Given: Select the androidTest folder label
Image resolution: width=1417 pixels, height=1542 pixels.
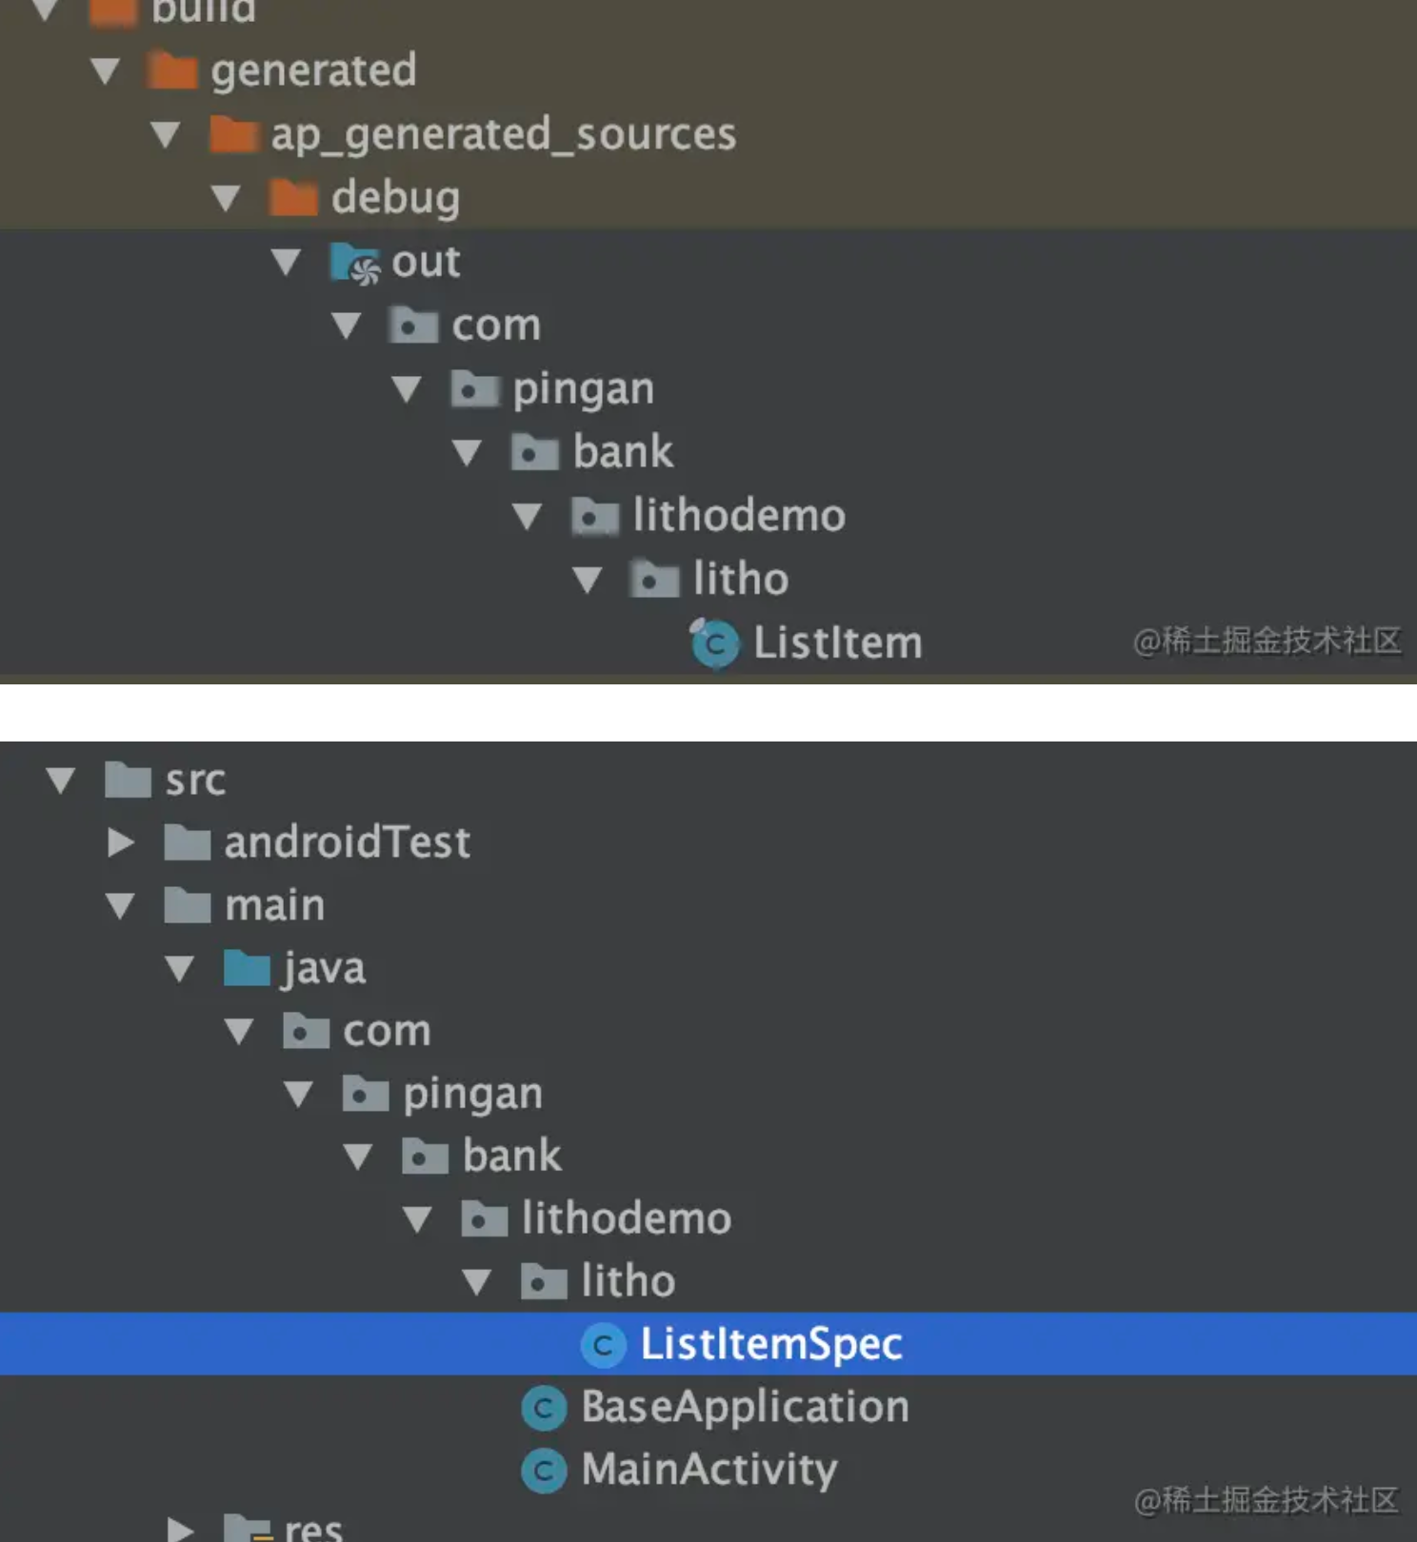Looking at the screenshot, I should point(347,842).
